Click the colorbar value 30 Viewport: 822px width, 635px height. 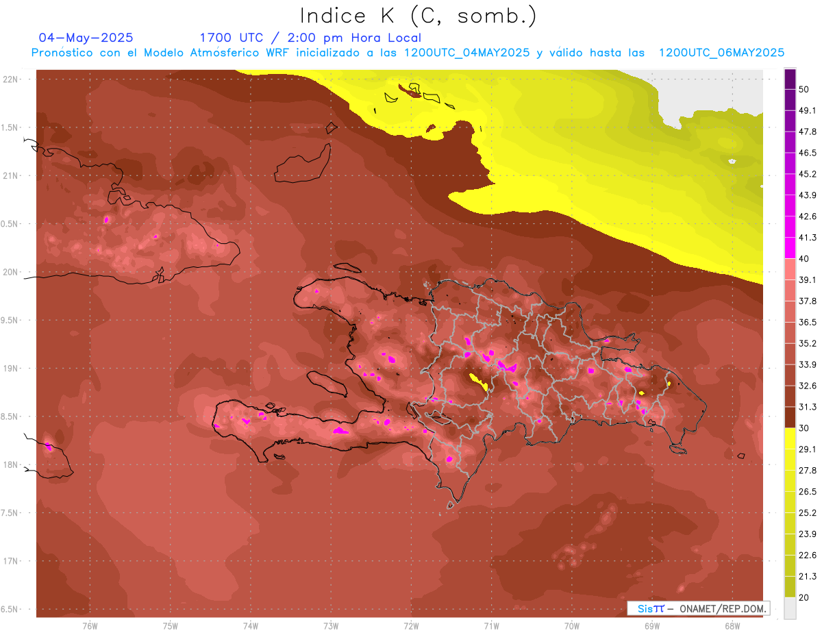pyautogui.click(x=804, y=427)
